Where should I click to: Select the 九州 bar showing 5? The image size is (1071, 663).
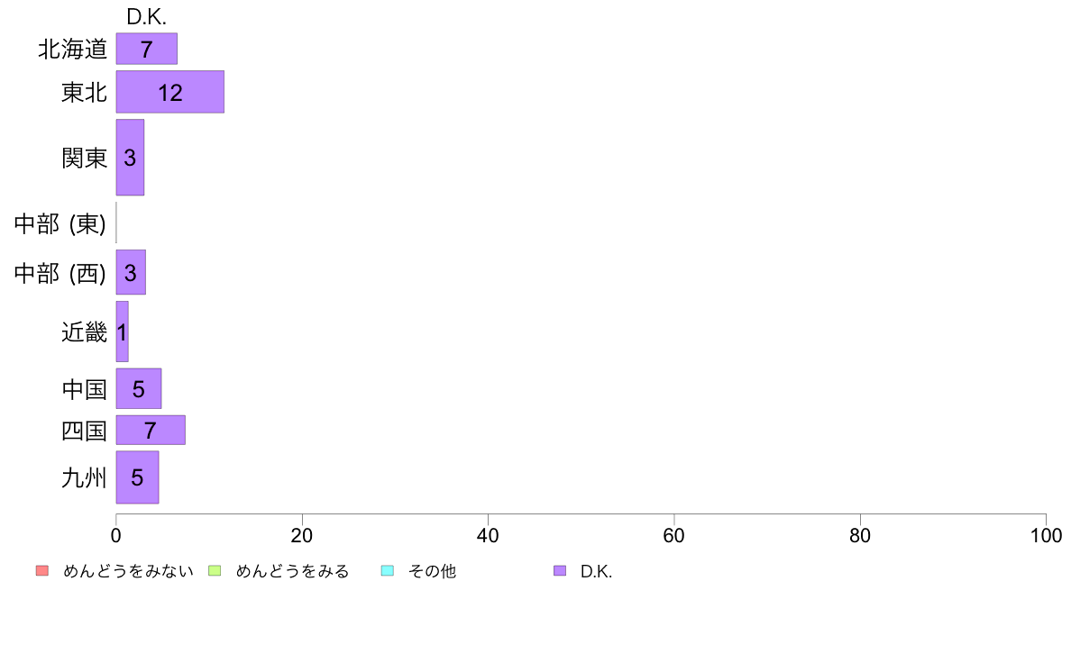[x=137, y=477]
